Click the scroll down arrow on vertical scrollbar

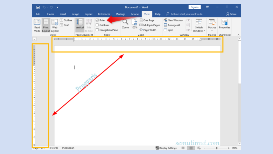(x=239, y=144)
